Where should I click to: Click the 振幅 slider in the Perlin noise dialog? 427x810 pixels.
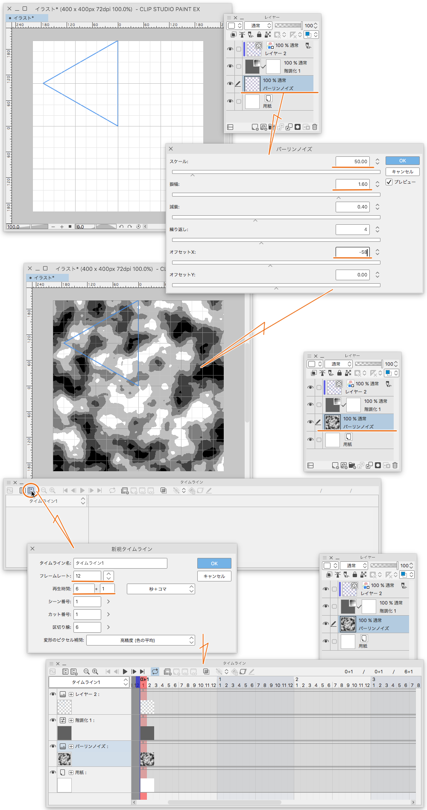coord(276,195)
